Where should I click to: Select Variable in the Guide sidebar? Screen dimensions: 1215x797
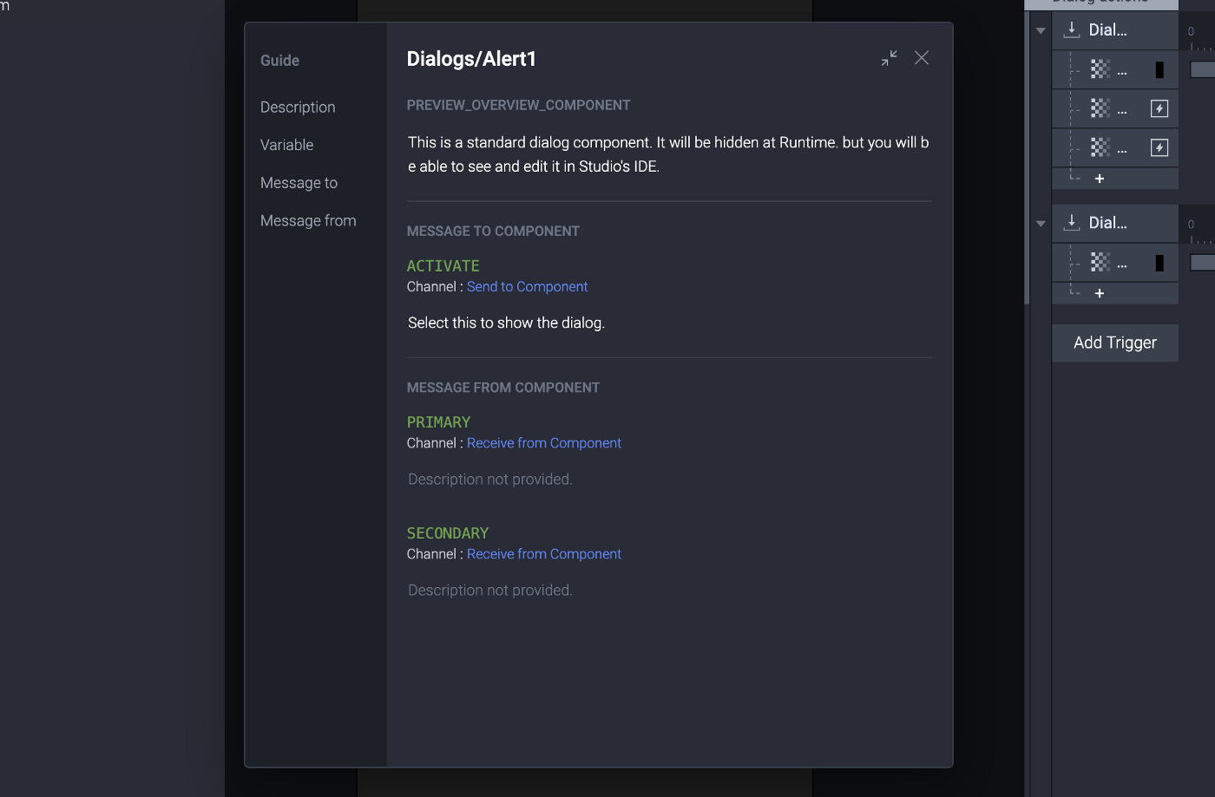tap(287, 145)
